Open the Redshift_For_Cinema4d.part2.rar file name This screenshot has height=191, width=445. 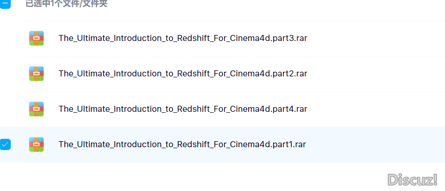(183, 74)
